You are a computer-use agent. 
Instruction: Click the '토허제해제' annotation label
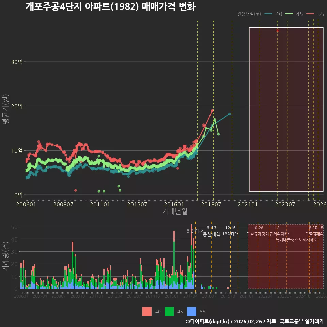308,240
